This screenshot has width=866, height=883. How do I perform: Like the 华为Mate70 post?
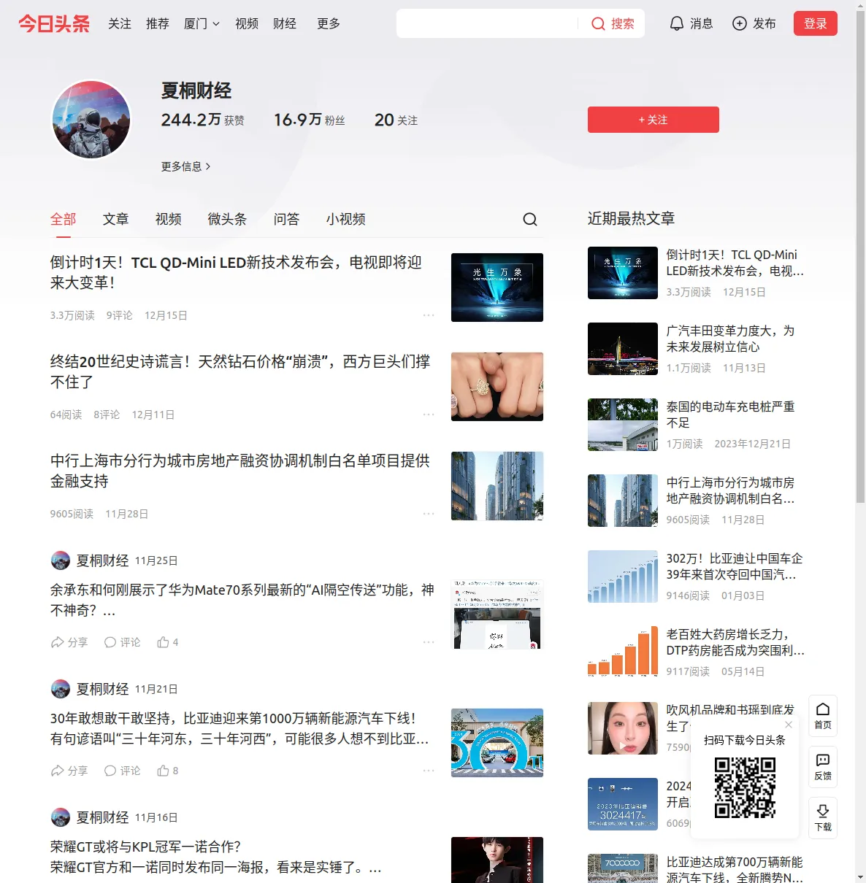(168, 642)
